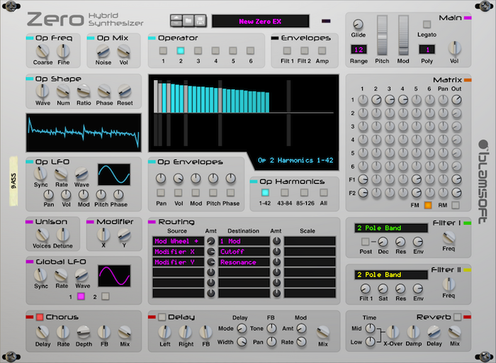Select the previous patch up arrow

click(x=176, y=18)
